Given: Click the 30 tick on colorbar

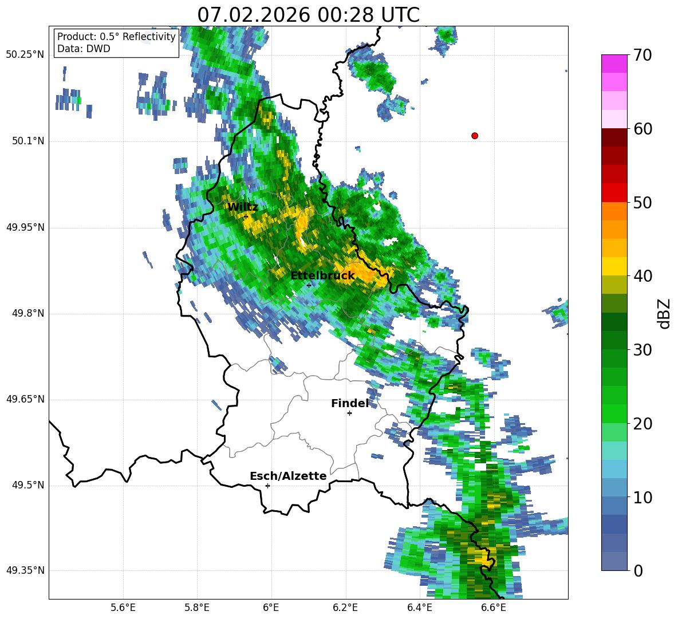Looking at the screenshot, I should point(642,350).
